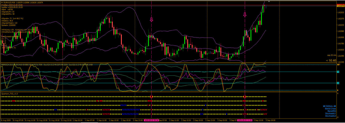The image size is (345, 123).
Task: Click the 'nSignals= 71 (win 66.2 %)' text
Action: 12,18
